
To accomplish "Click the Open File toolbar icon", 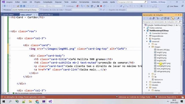I will (x=18, y=6).
